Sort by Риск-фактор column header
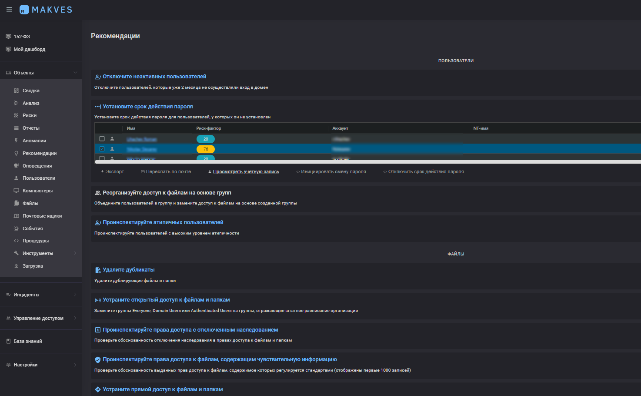This screenshot has width=641, height=396. click(x=209, y=128)
